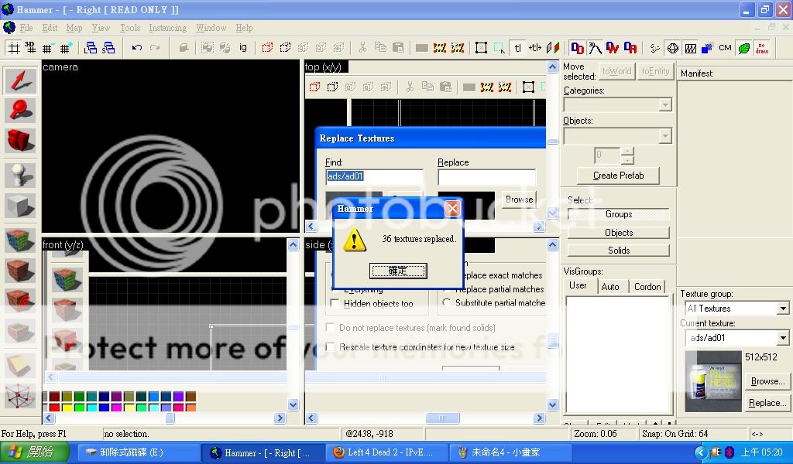Toggle the texture lock 'tl' icon

point(517,48)
